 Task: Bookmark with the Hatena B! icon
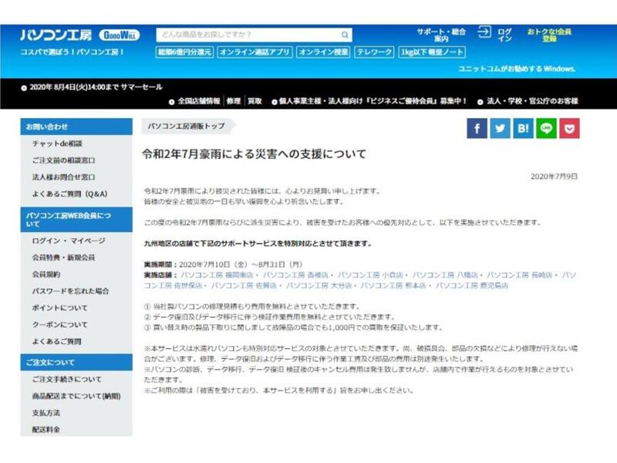click(x=523, y=128)
